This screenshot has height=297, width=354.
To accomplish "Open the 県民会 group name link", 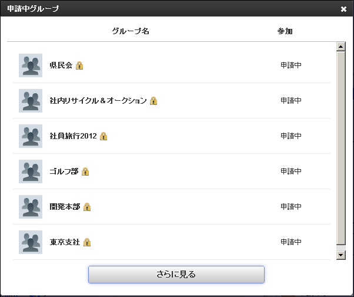I will tap(61, 65).
